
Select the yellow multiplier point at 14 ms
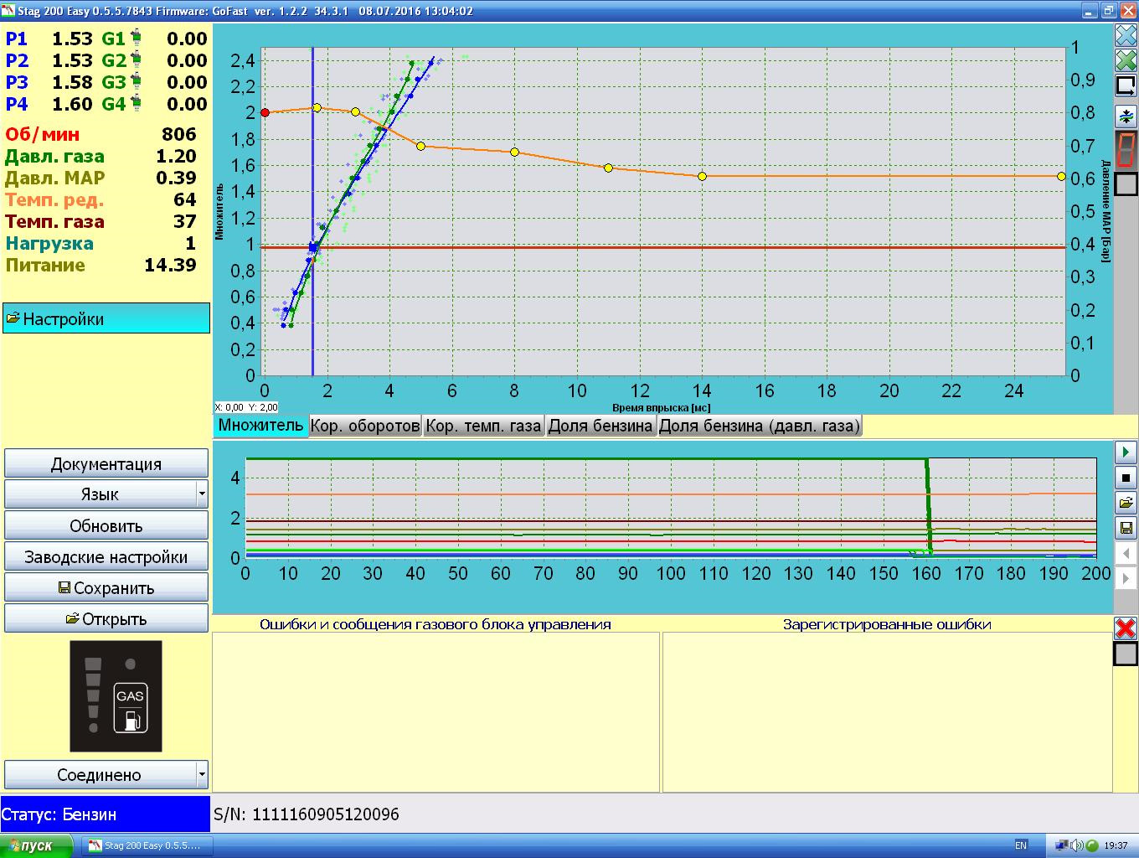pos(702,176)
